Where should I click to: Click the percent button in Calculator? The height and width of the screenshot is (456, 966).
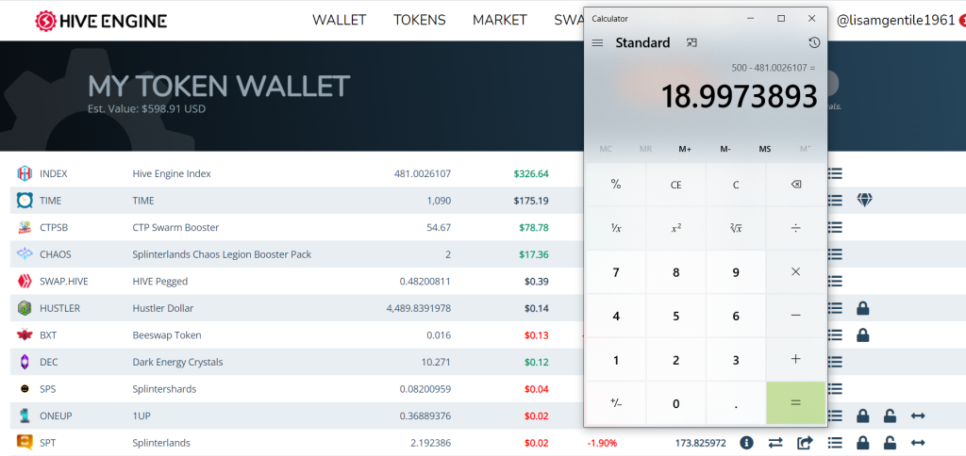[x=615, y=184]
